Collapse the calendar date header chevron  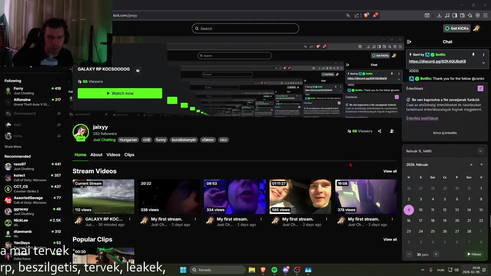pyautogui.click(x=480, y=151)
